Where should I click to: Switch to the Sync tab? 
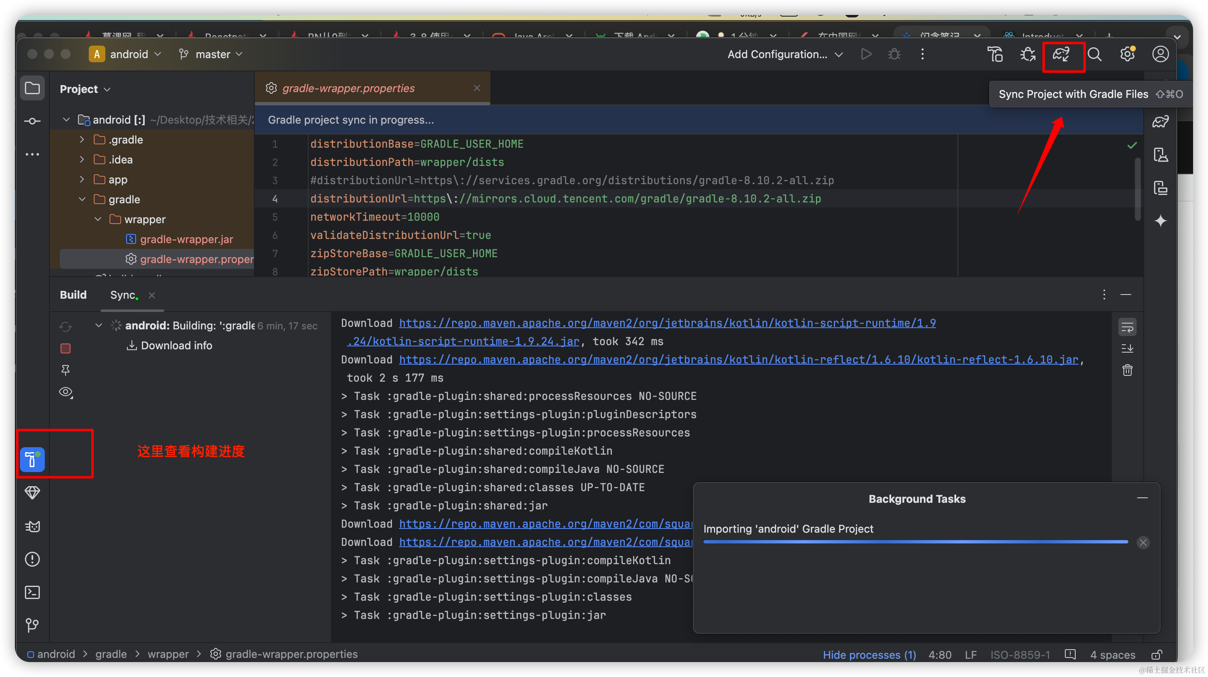123,295
